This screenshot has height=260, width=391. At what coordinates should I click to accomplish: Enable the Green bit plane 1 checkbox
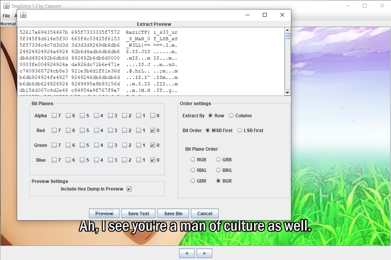[x=139, y=145]
